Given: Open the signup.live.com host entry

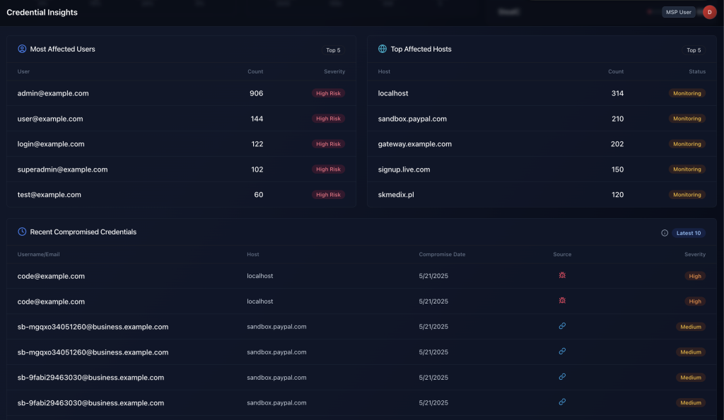Looking at the screenshot, I should 404,169.
